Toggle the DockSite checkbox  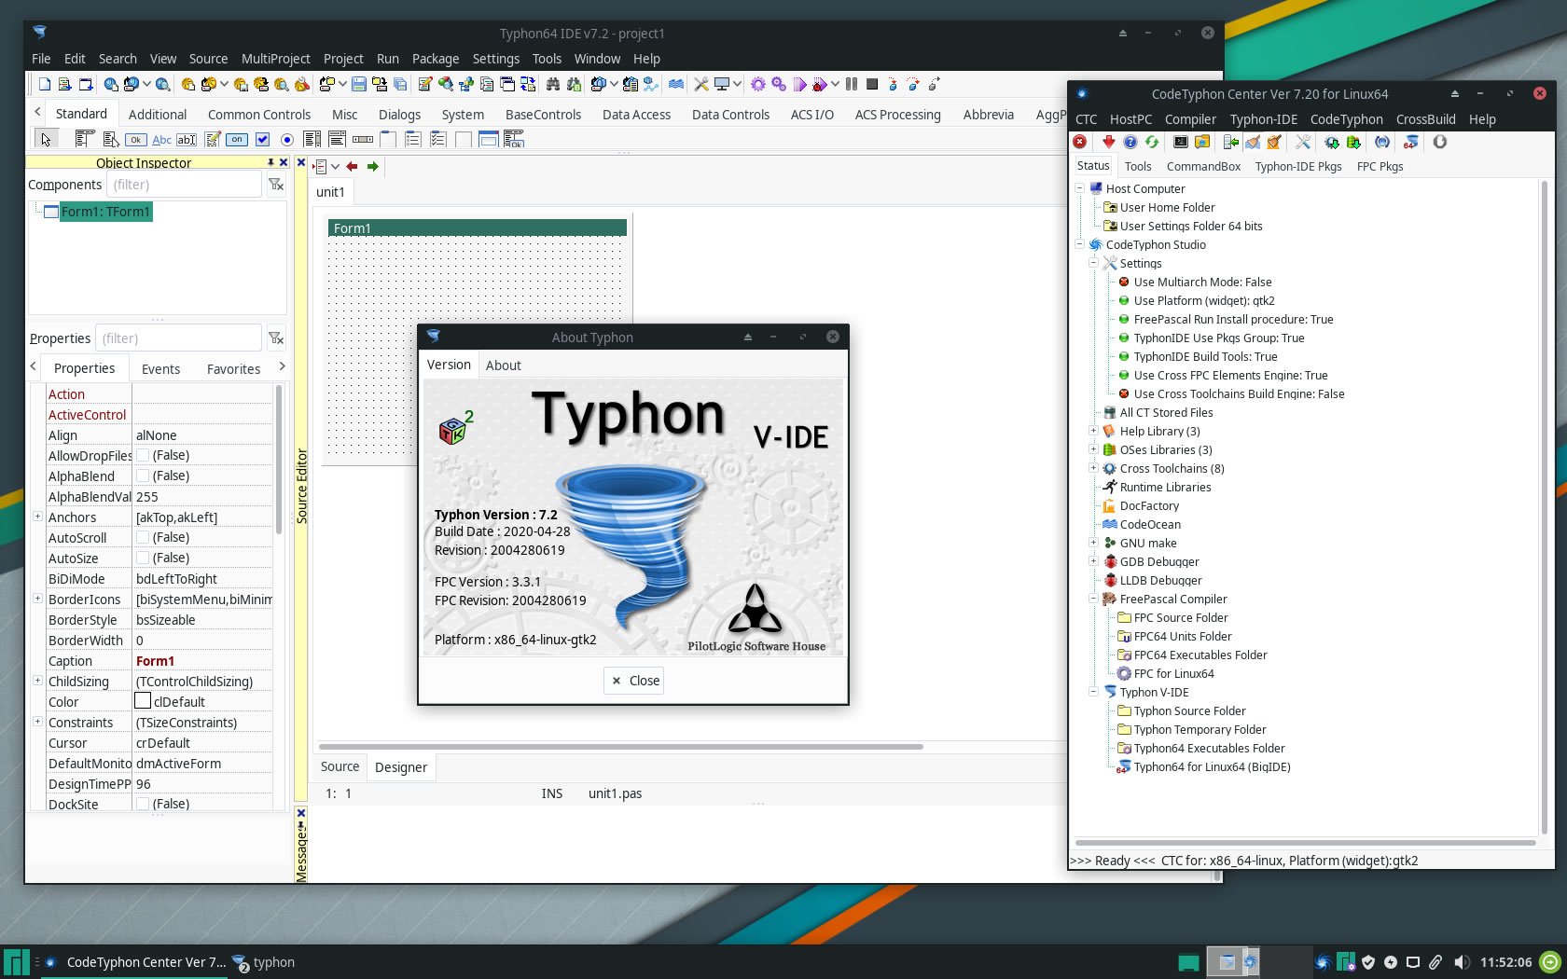click(x=143, y=804)
